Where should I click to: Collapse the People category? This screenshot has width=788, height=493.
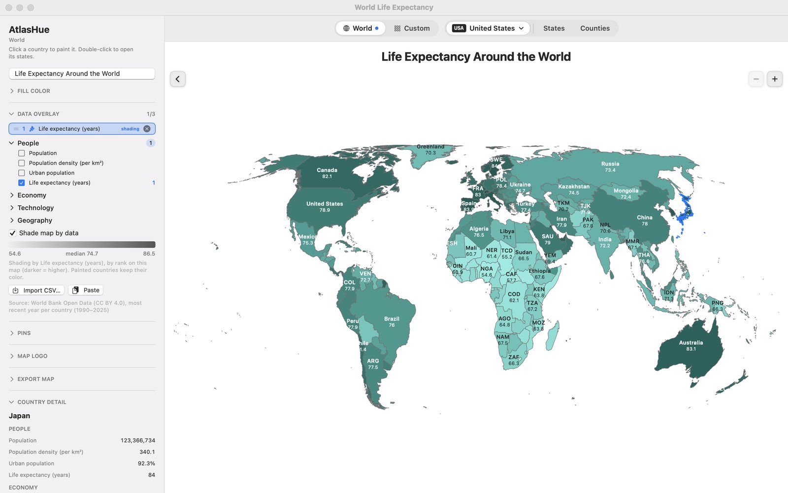click(24, 143)
